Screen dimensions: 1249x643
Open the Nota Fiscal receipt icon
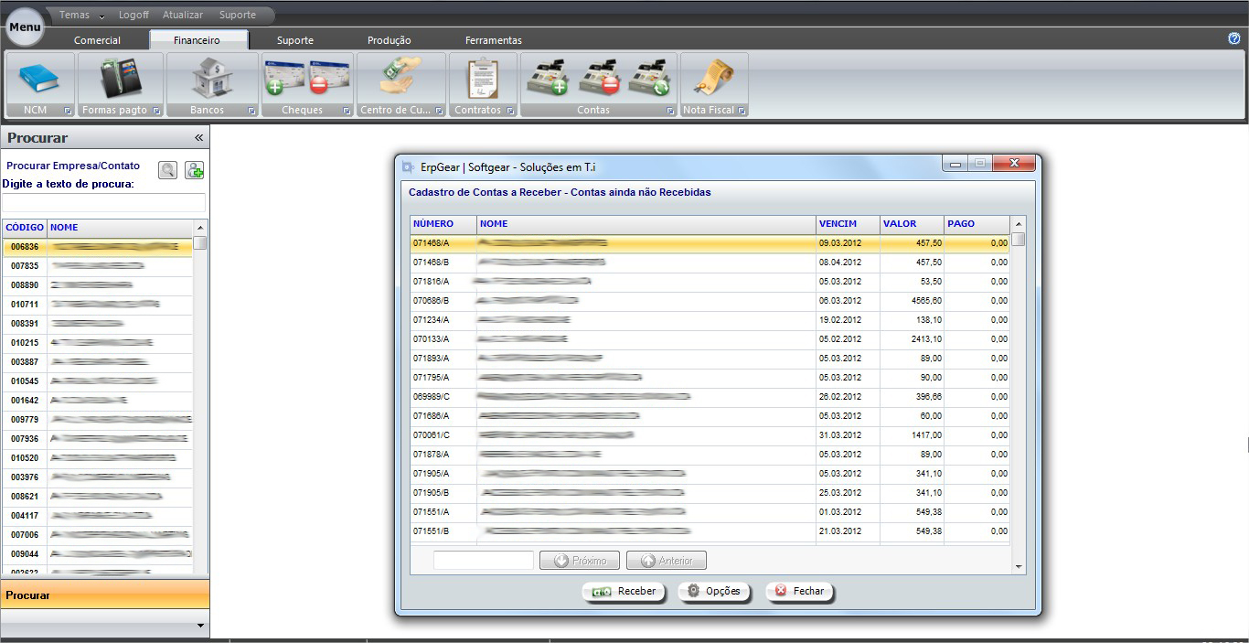pyautogui.click(x=713, y=79)
